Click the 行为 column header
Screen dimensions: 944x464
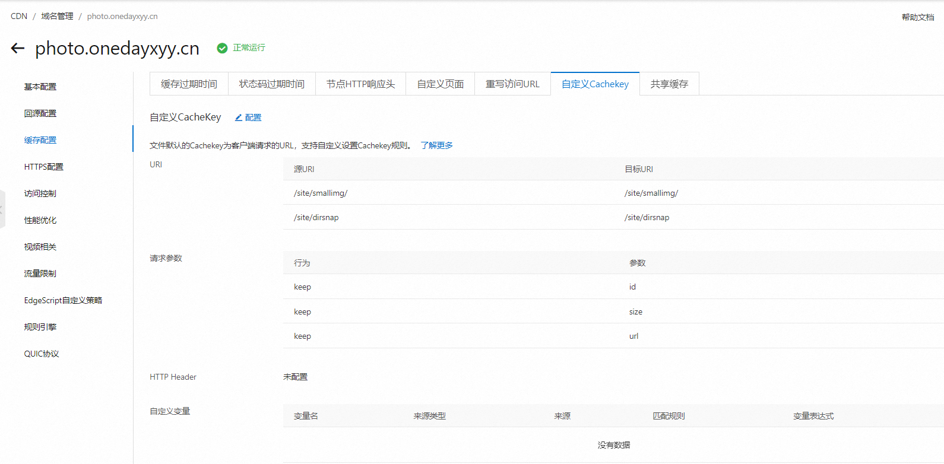tap(302, 263)
